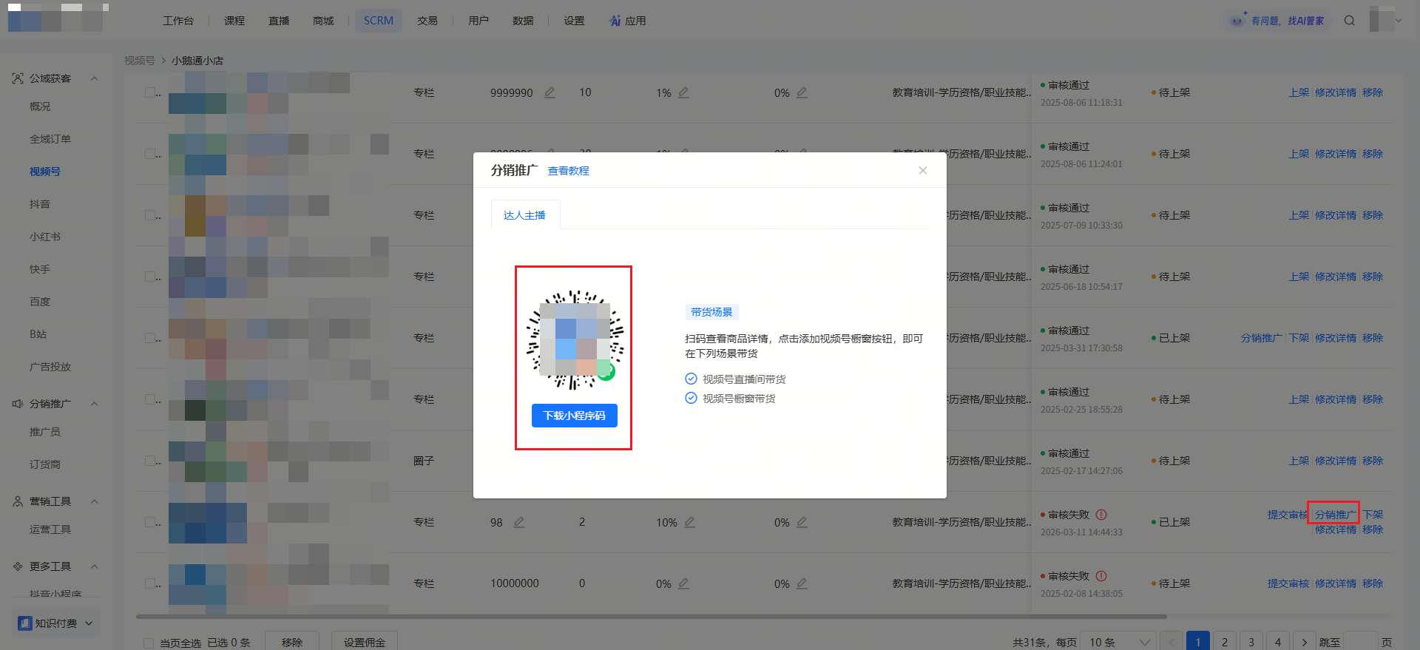Tick the checkbox of the 98 price row
The image size is (1420, 650).
point(150,522)
